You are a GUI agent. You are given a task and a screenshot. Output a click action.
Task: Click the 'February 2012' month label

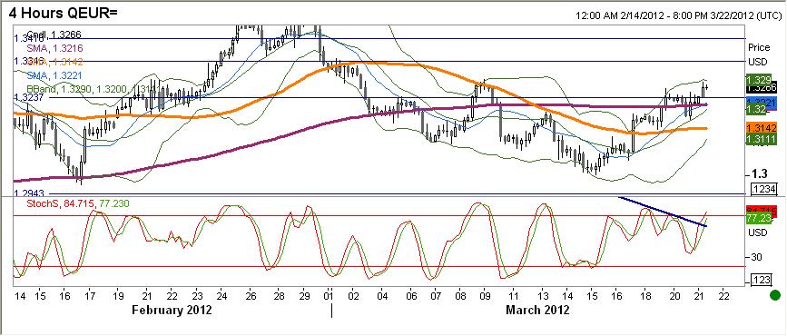tap(172, 310)
